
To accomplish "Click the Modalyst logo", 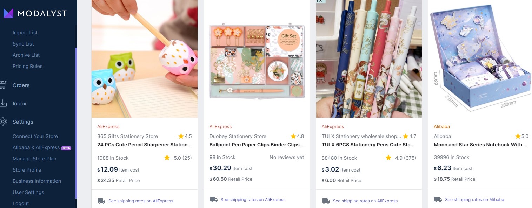I will click(x=35, y=13).
